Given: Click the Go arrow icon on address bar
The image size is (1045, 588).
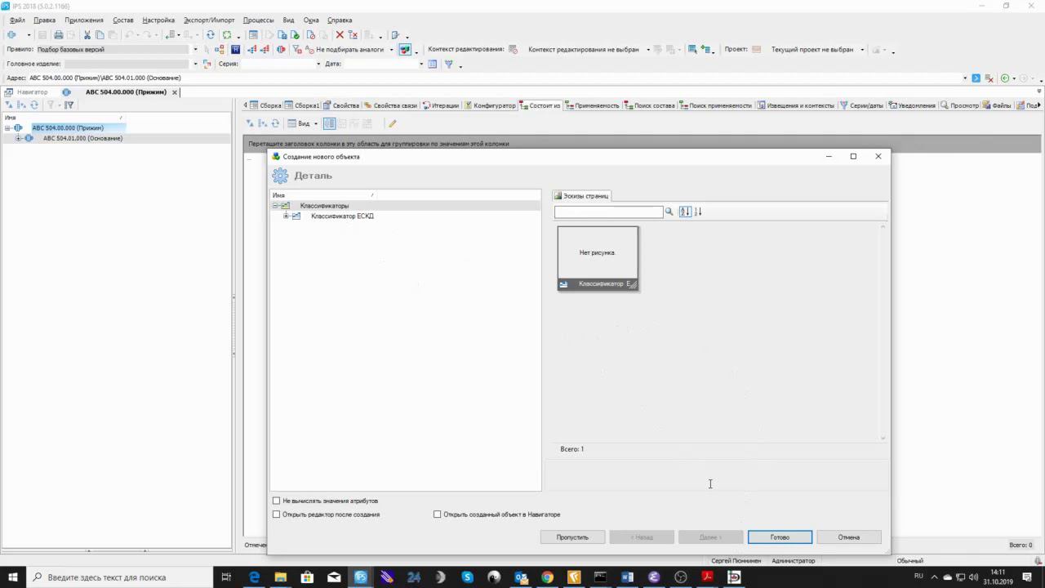Looking at the screenshot, I should point(976,78).
